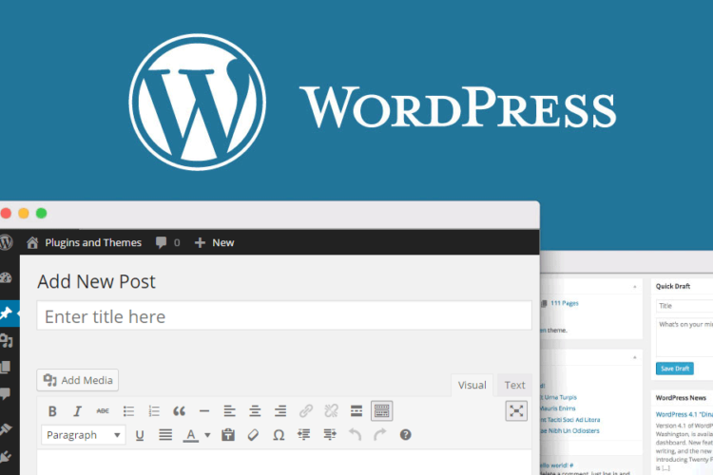Open Comments icon in sidebar
Viewport: 713px width, 475px height.
coord(6,393)
